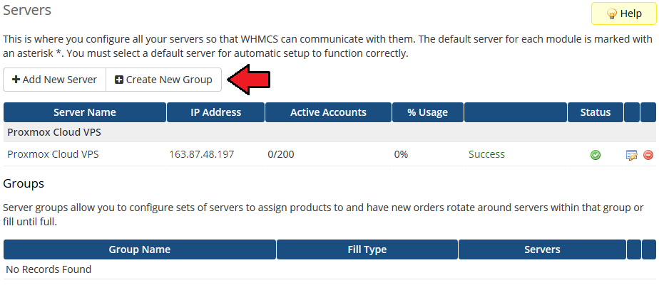Click the Add New Server button
Viewport: 659px width, 285px height.
[x=55, y=80]
